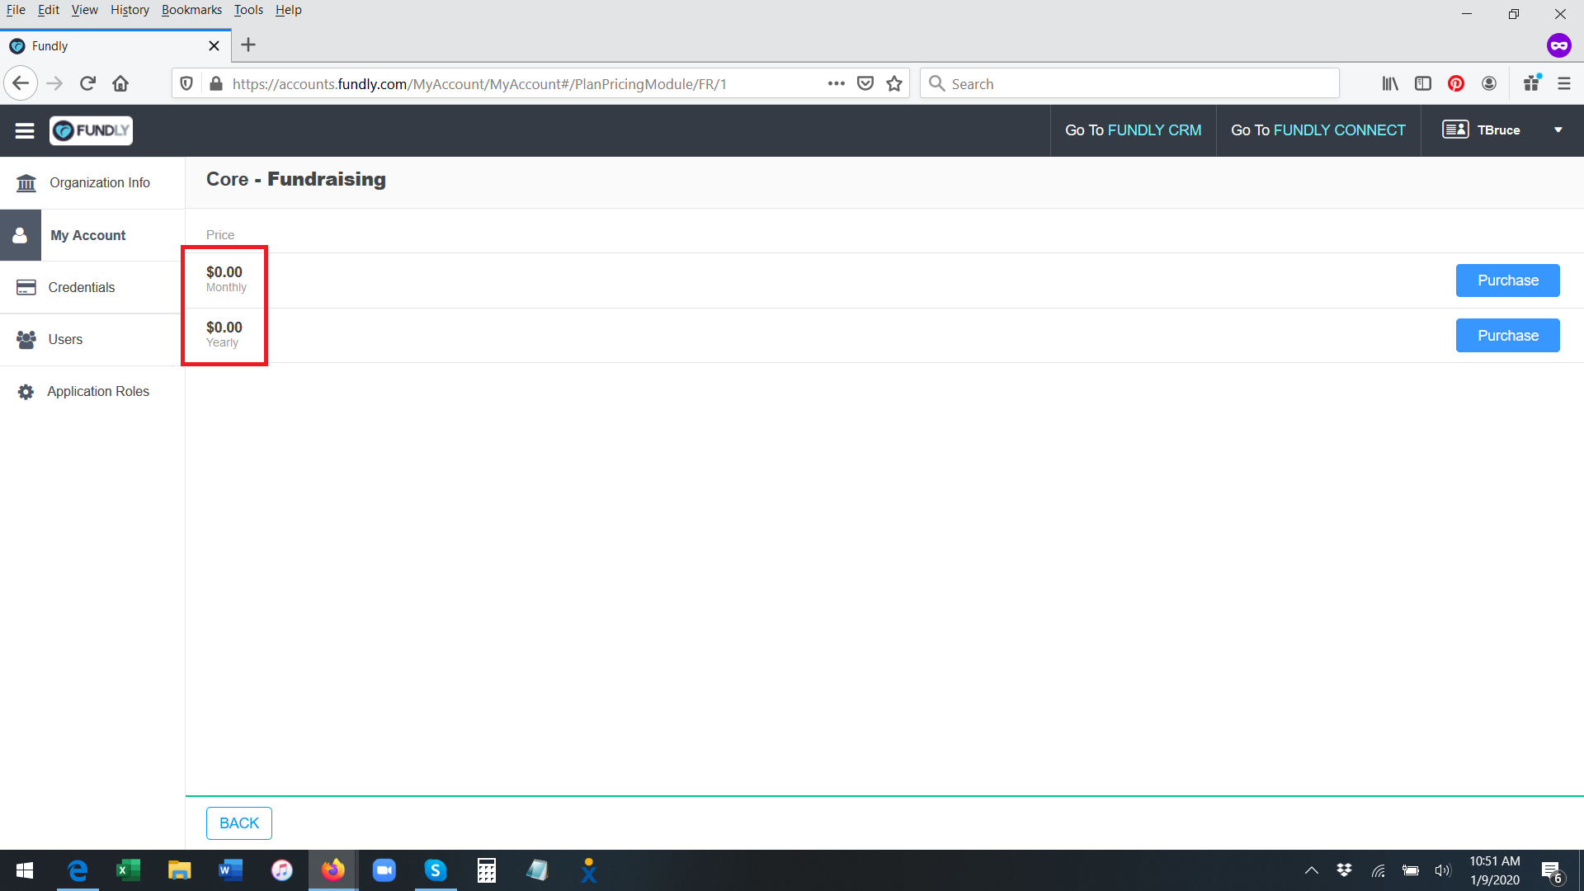Launch Excel from taskbar

129,870
